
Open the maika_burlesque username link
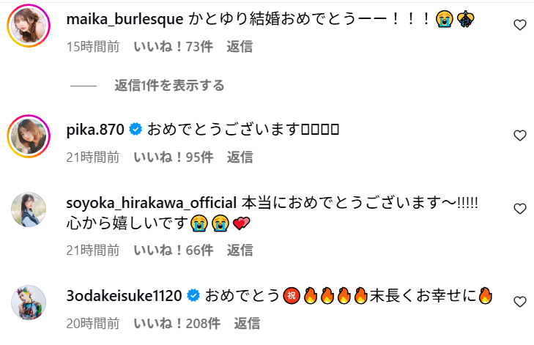(x=125, y=20)
